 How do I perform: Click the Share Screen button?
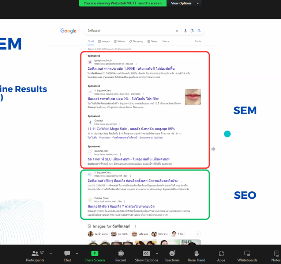(x=95, y=256)
